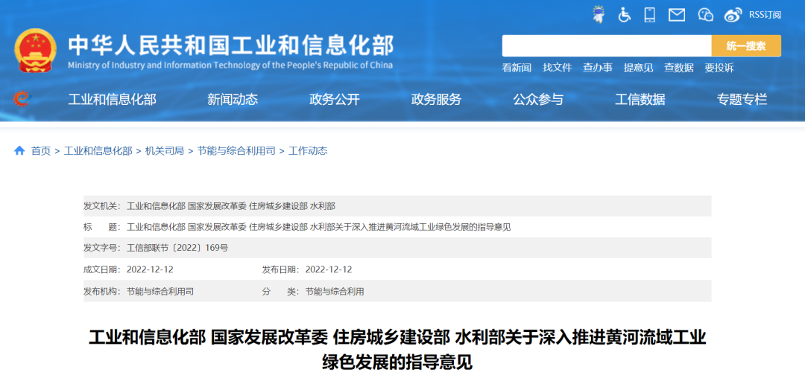Click the mobile phone version icon
Screen dimensions: 805x384
click(649, 14)
